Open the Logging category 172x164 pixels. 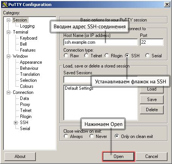[27, 26]
